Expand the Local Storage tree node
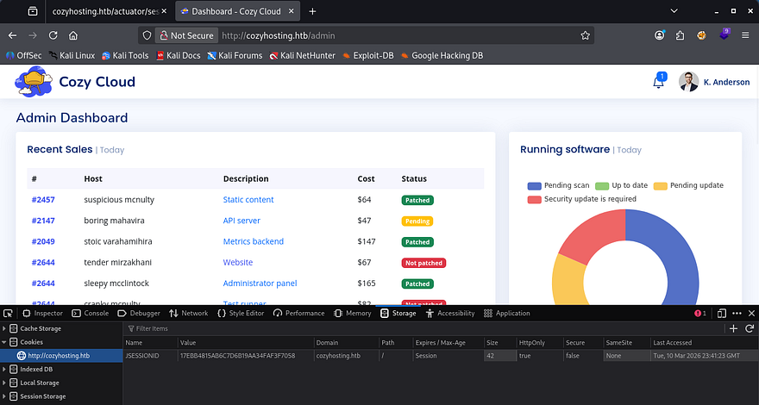759x405 pixels. [x=6, y=383]
